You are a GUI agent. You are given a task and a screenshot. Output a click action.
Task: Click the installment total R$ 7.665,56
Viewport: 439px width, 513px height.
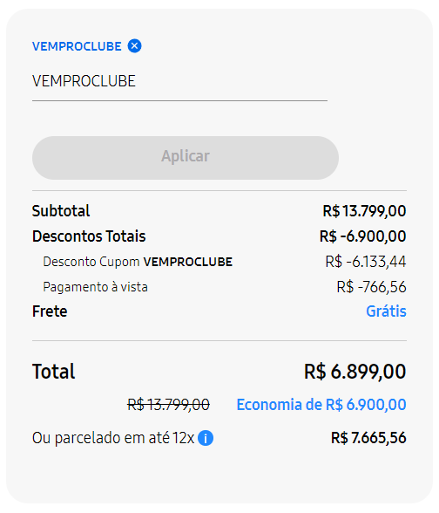tap(368, 438)
